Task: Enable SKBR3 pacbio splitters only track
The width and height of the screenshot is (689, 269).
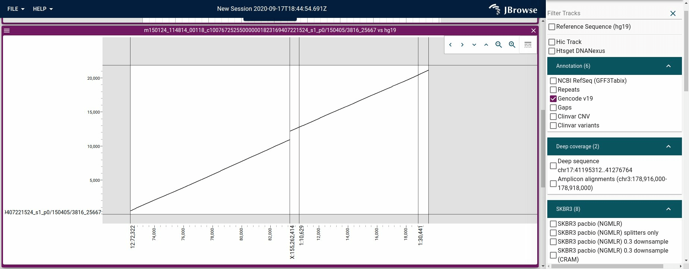Action: [553, 233]
